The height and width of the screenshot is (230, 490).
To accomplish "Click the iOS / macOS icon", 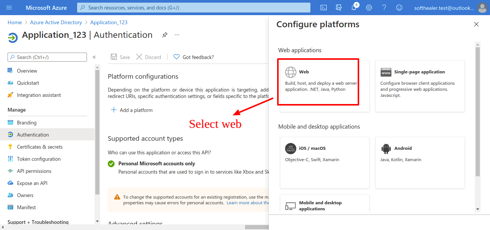I will point(291,148).
